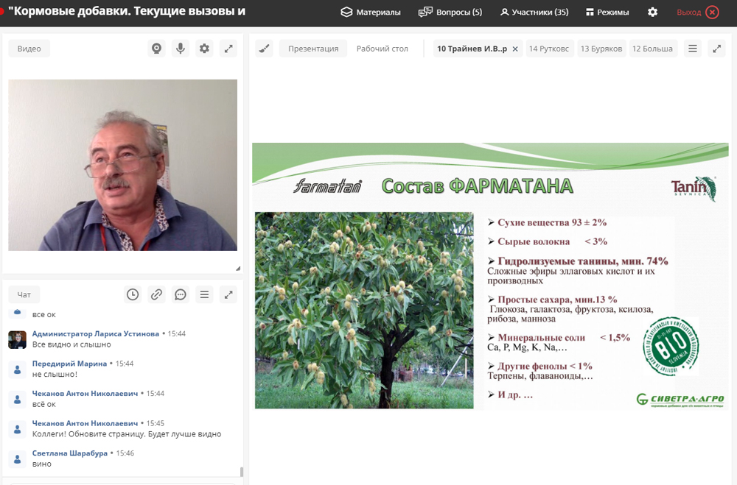This screenshot has width=737, height=485.
Task: Open the Вопросы (5) panel
Action: (450, 13)
